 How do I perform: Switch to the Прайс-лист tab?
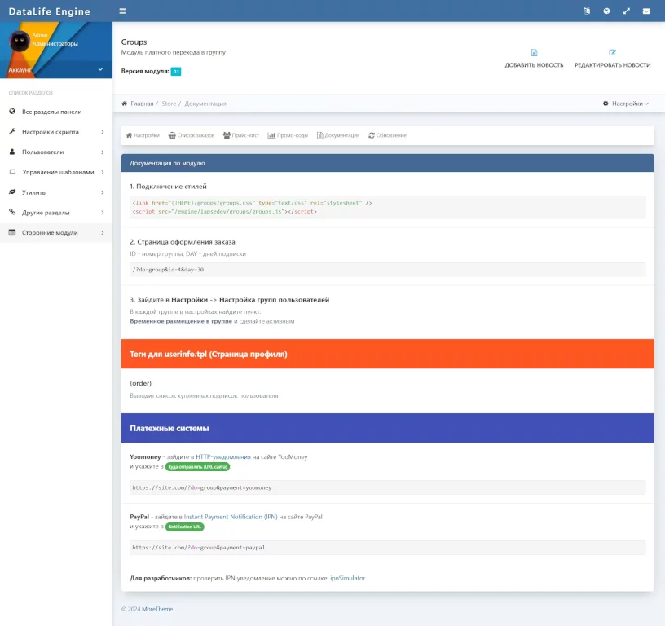pyautogui.click(x=241, y=135)
